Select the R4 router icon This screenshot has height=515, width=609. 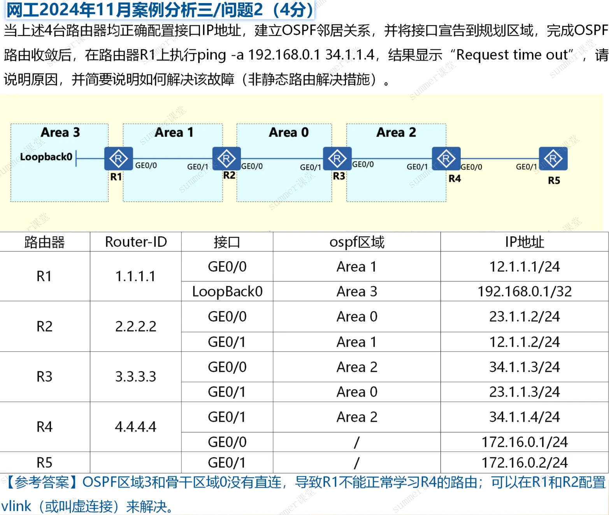[x=446, y=158]
